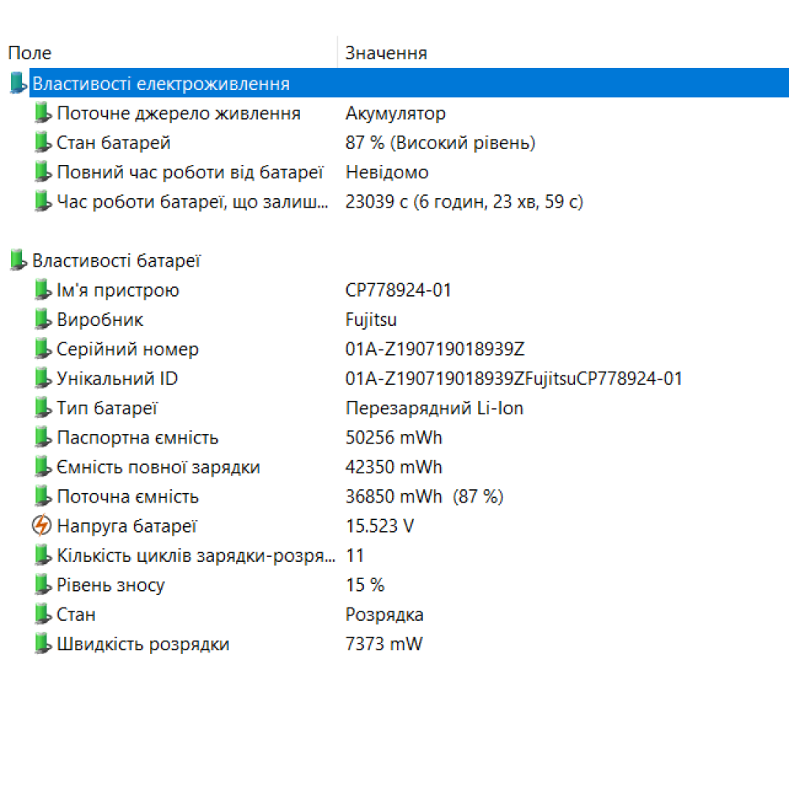Select the Властивості батареї group heading
Screen dimensions: 789x789
pyautogui.click(x=116, y=260)
